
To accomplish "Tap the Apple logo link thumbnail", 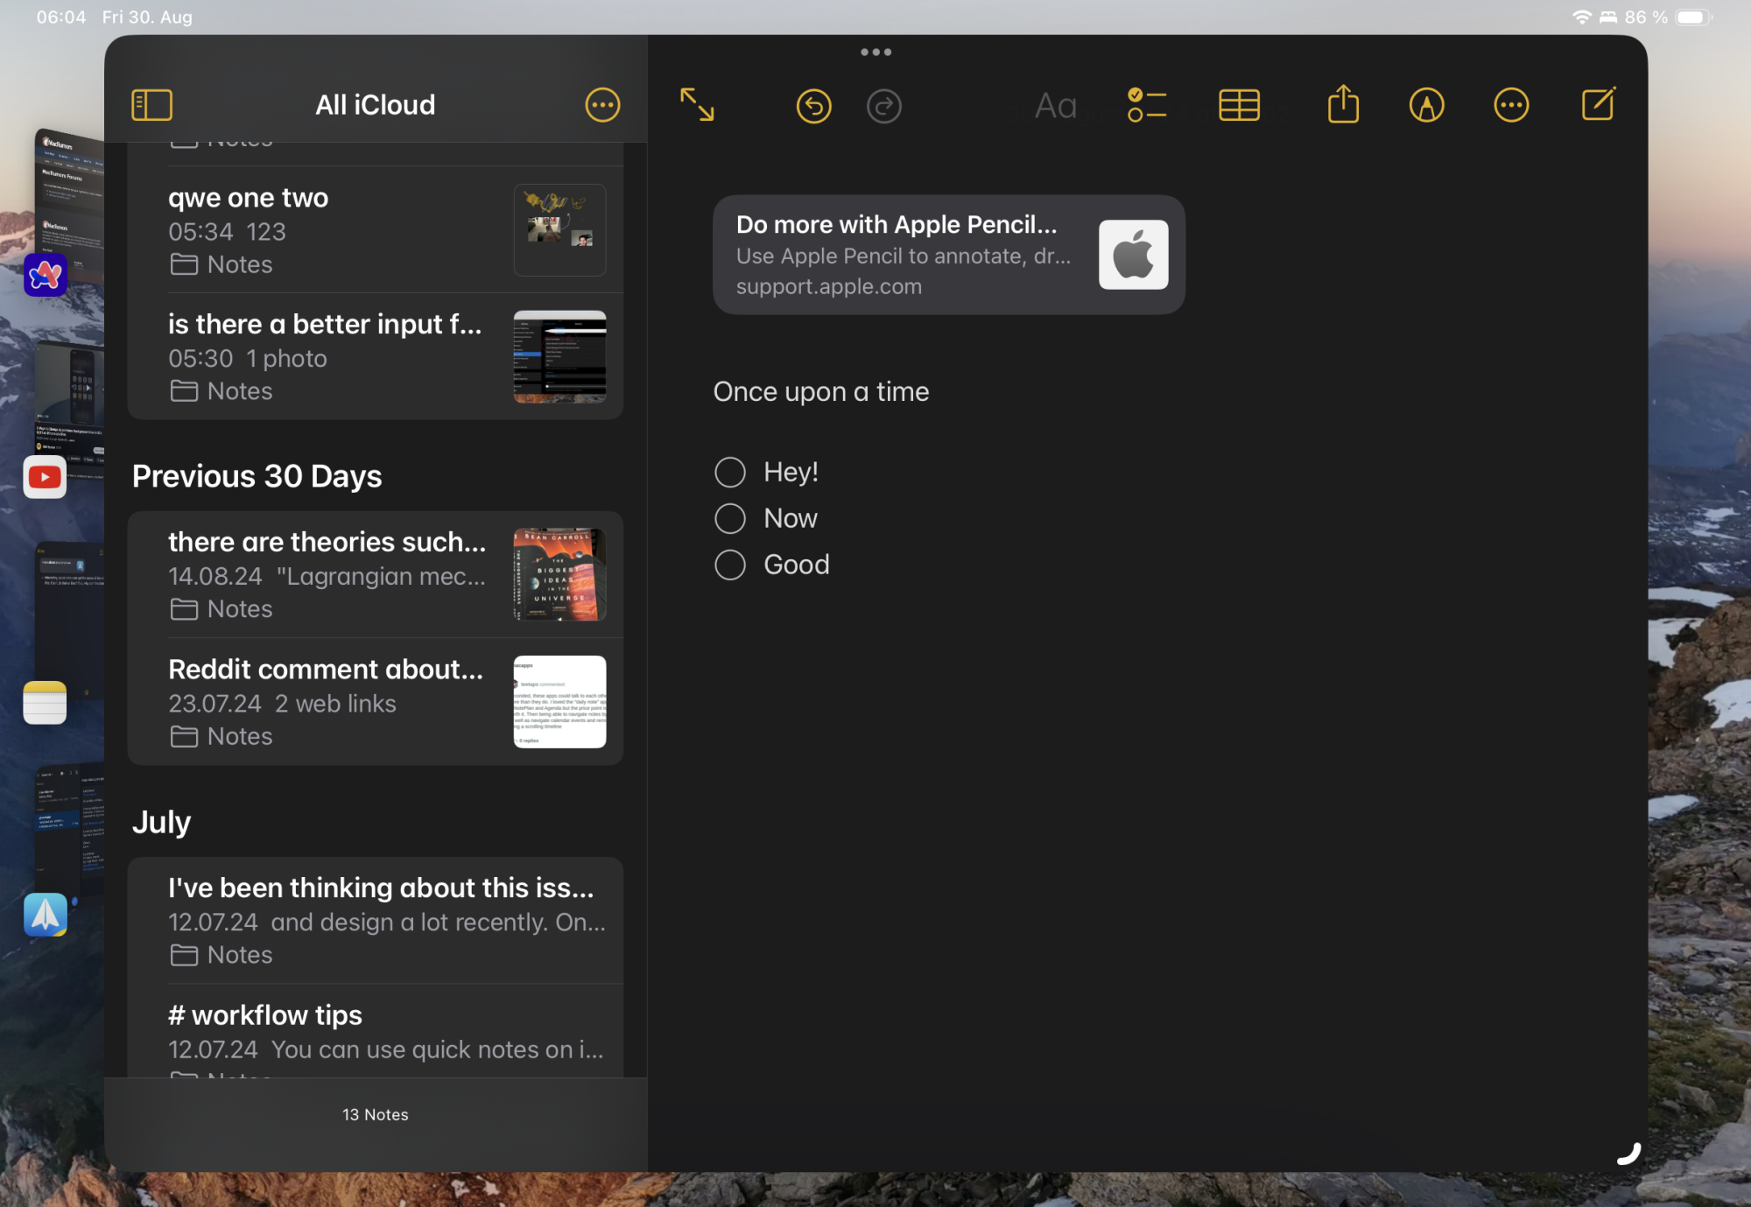I will tap(1133, 255).
